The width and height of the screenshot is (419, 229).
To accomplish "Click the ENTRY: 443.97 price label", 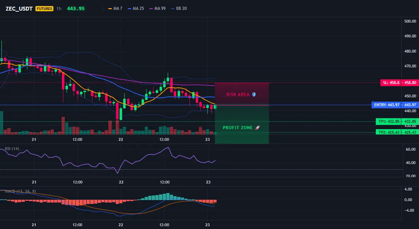I will pos(387,105).
